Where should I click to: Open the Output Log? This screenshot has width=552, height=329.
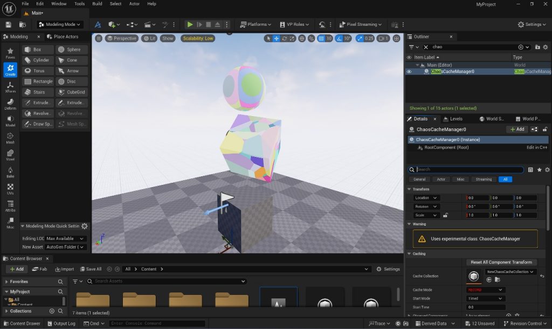(x=61, y=324)
